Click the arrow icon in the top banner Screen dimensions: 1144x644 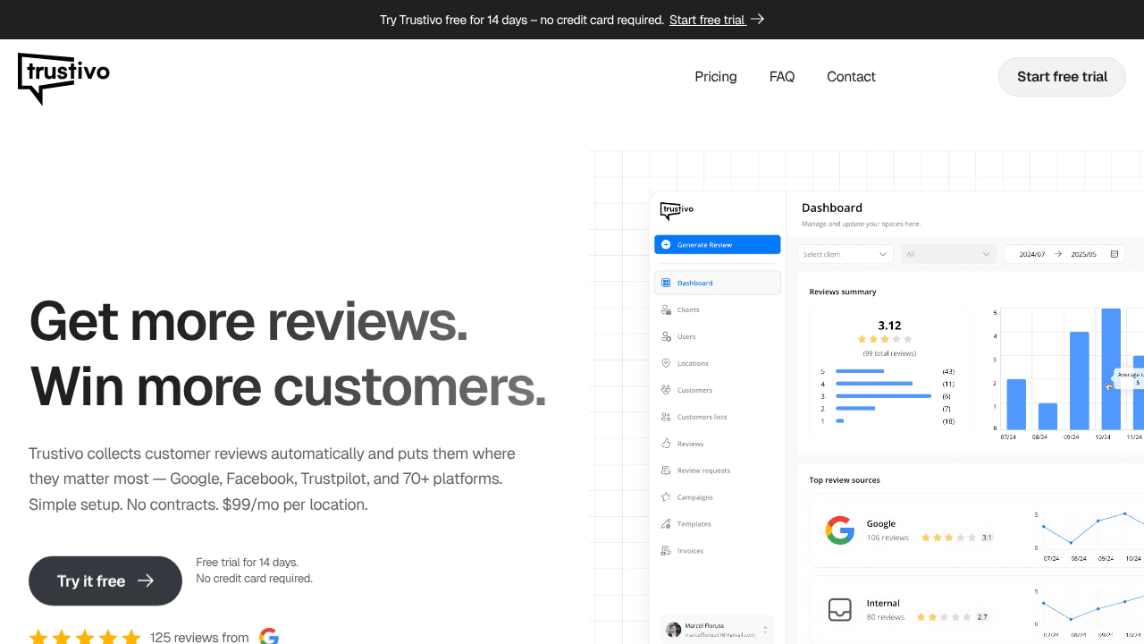pyautogui.click(x=758, y=20)
